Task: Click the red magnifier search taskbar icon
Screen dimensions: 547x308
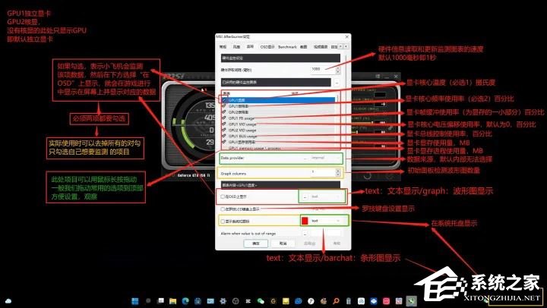Action: pyautogui.click(x=336, y=300)
